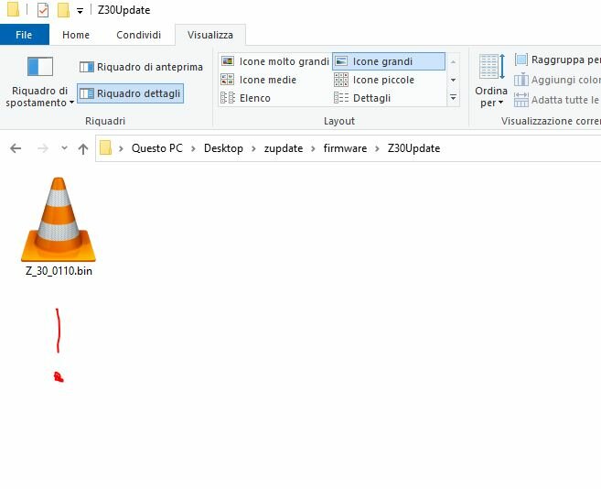Go back with the Back arrow
Screen dimensions: 601x489
[x=16, y=148]
